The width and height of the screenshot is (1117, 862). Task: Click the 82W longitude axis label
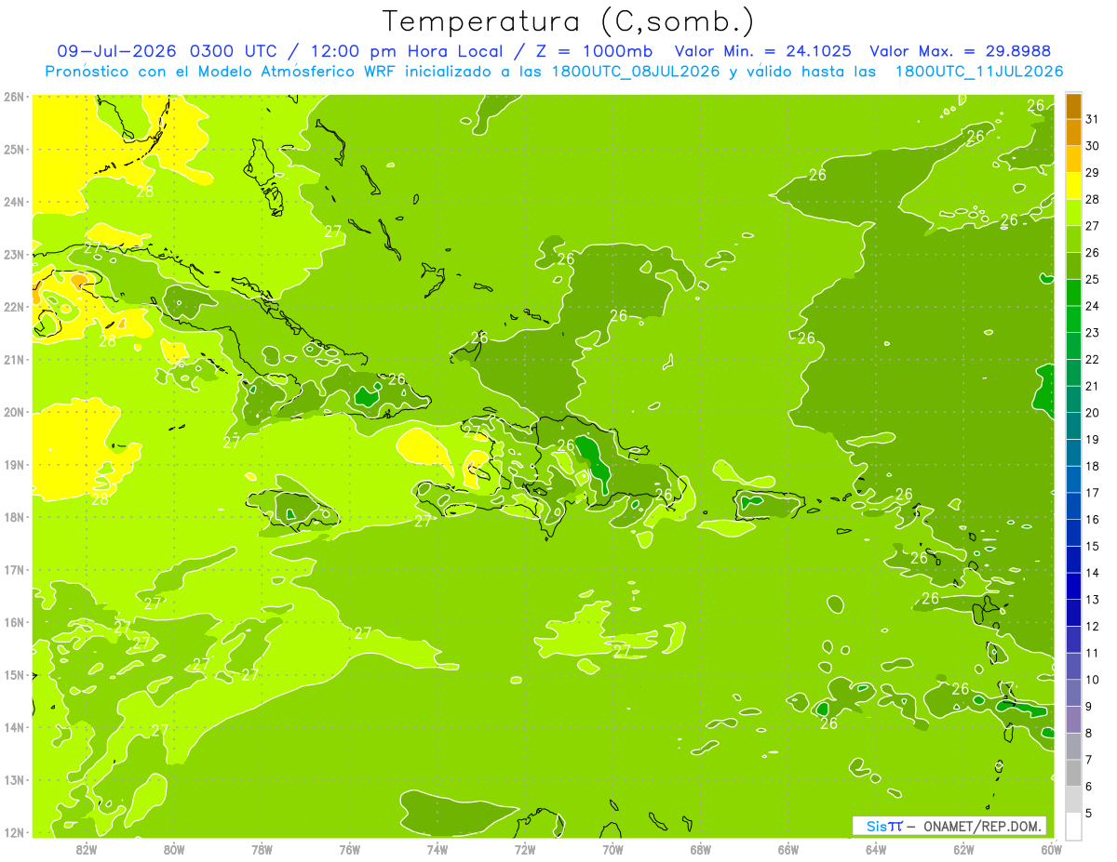pos(86,849)
